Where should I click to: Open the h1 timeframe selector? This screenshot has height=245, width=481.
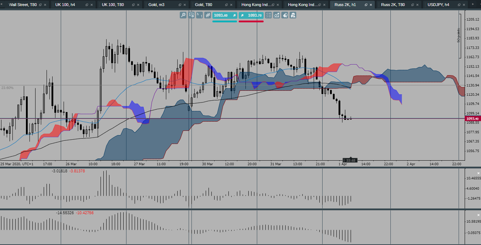(x=200, y=15)
